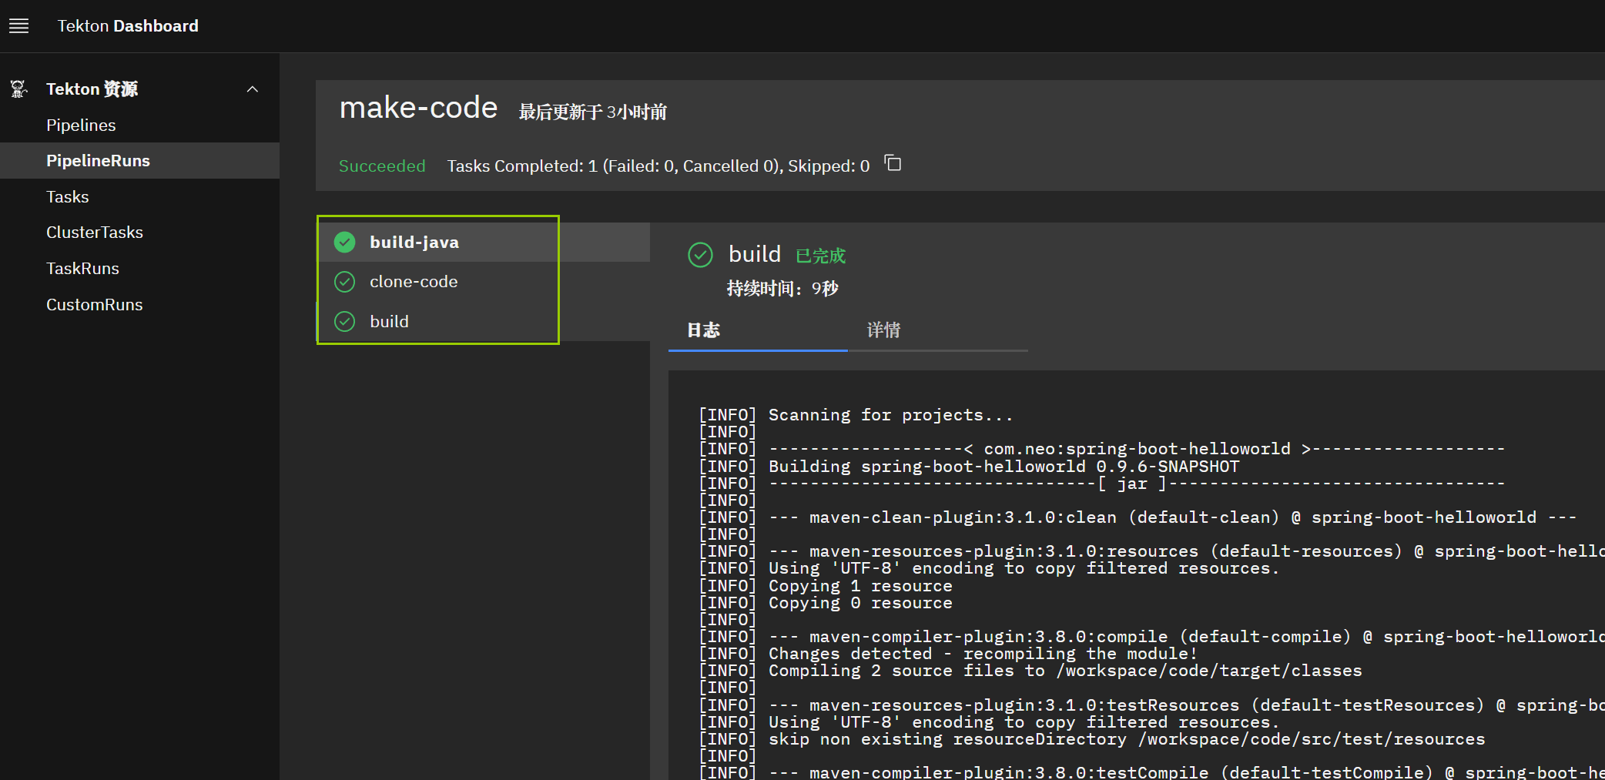Open Pipelines in the sidebar

[139, 125]
